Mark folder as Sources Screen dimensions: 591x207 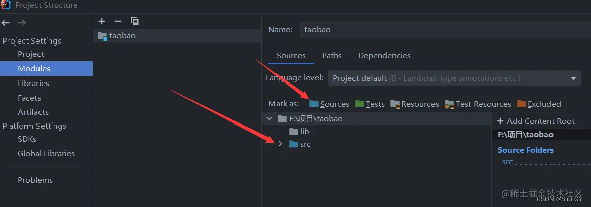pyautogui.click(x=329, y=104)
